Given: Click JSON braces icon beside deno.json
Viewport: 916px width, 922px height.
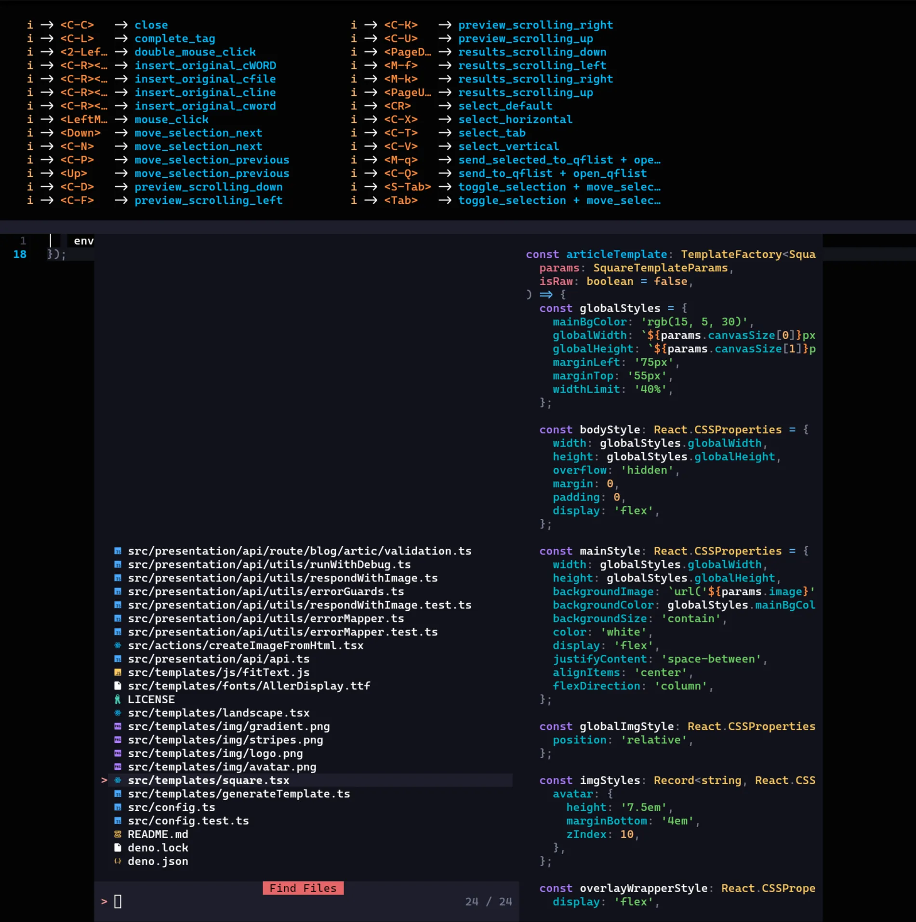Looking at the screenshot, I should (x=118, y=861).
